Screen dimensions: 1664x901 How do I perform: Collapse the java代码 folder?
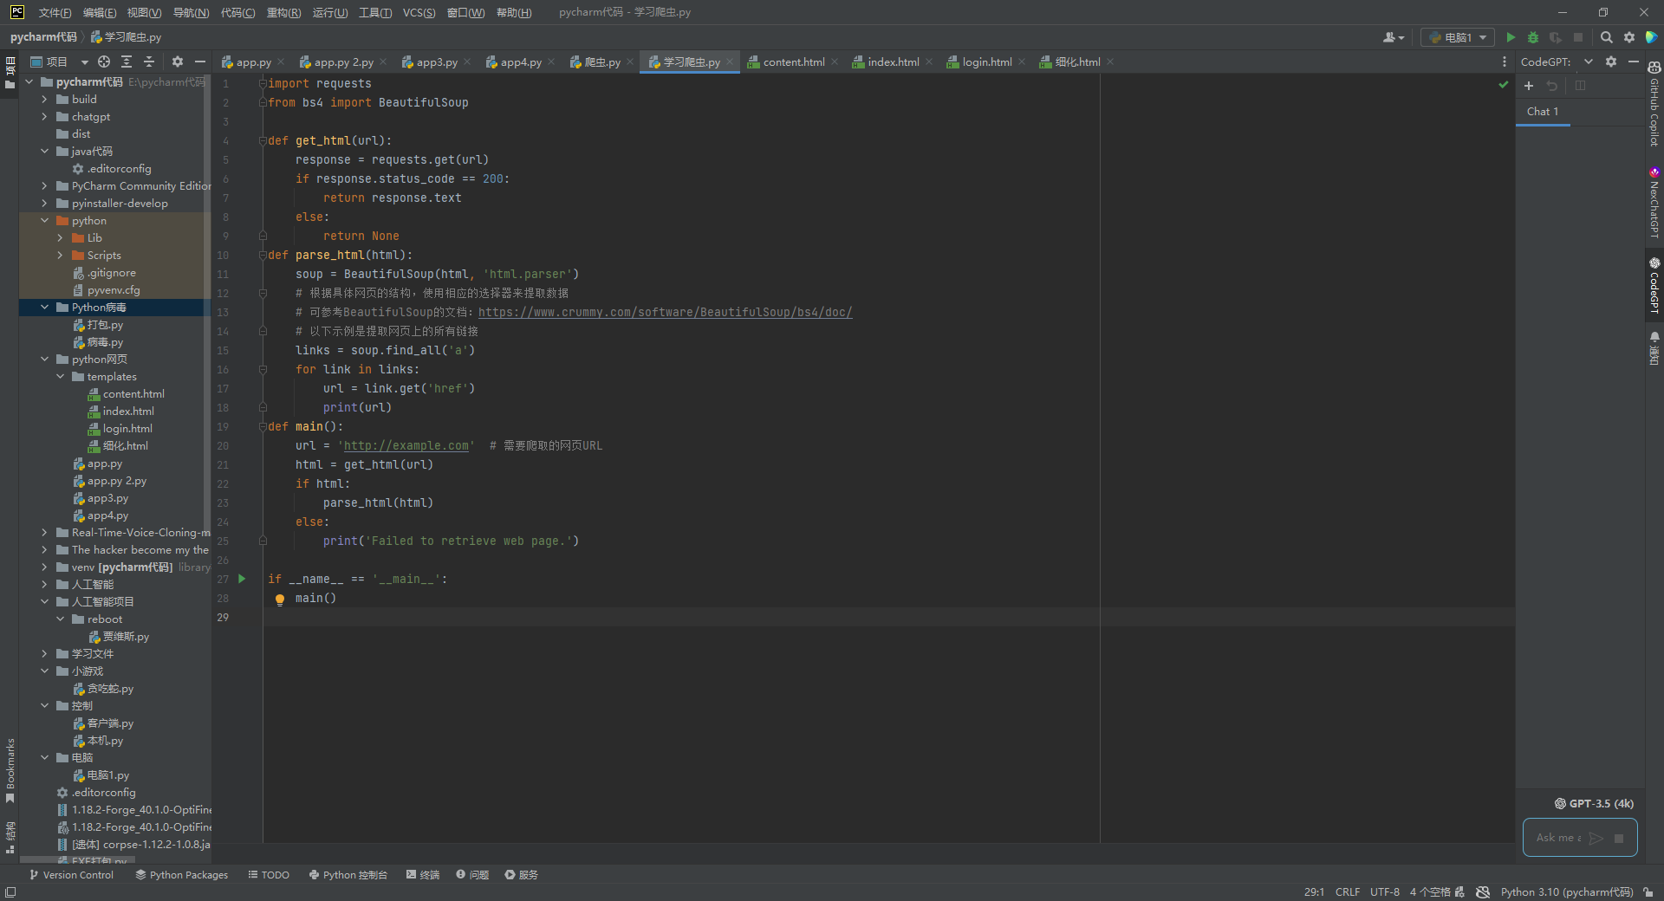[x=44, y=152]
